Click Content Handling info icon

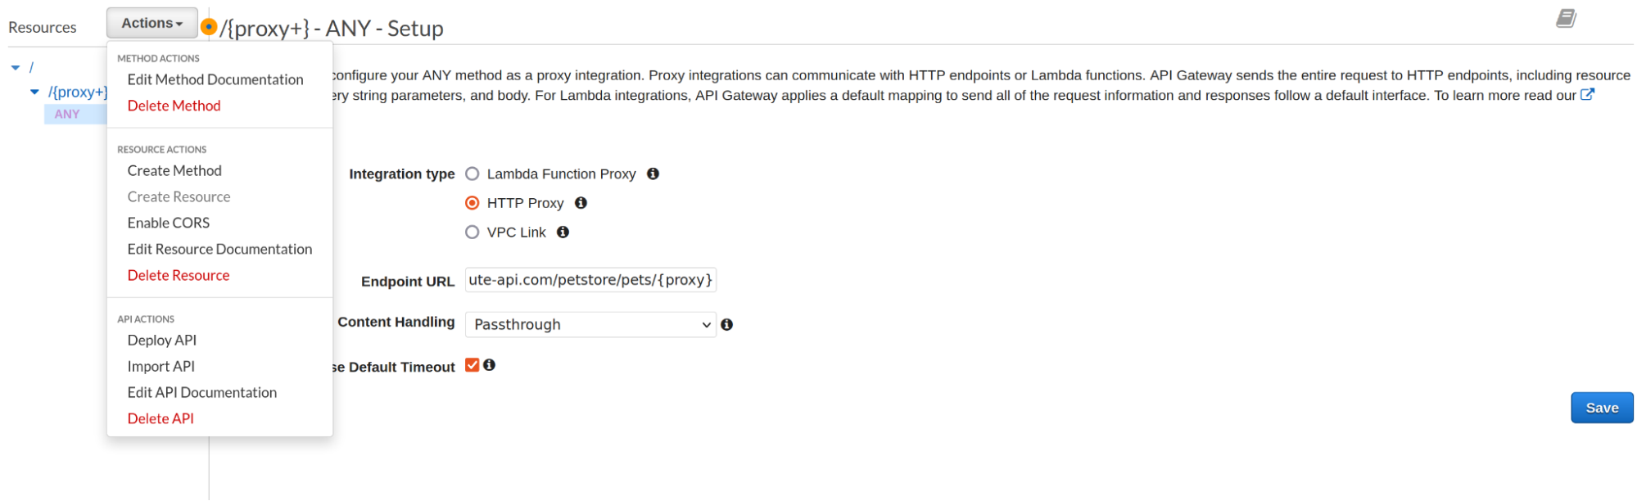click(x=726, y=325)
